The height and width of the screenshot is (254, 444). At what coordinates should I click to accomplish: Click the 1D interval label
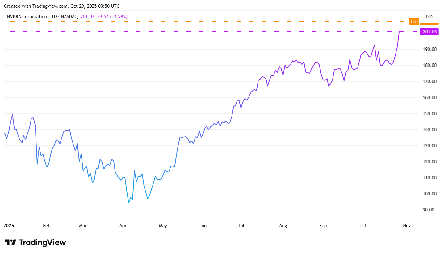pyautogui.click(x=54, y=17)
